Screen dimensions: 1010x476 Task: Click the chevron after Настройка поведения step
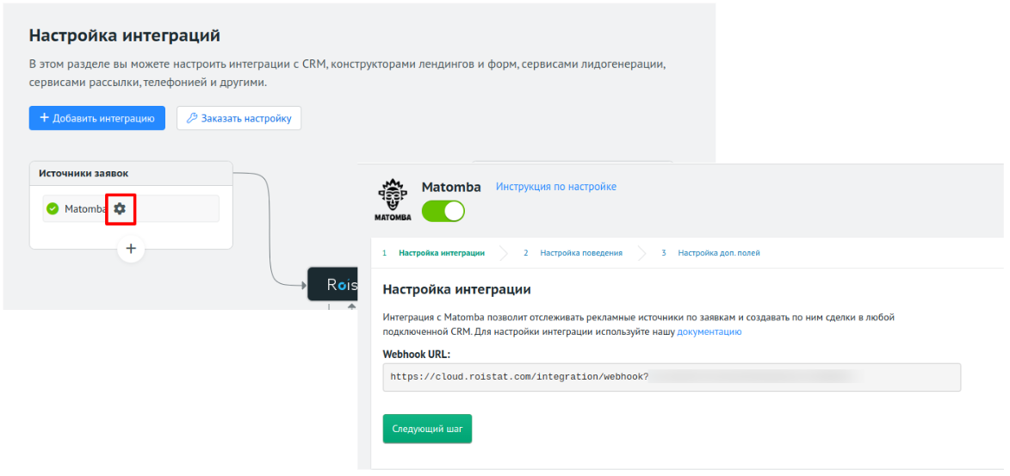click(x=641, y=253)
